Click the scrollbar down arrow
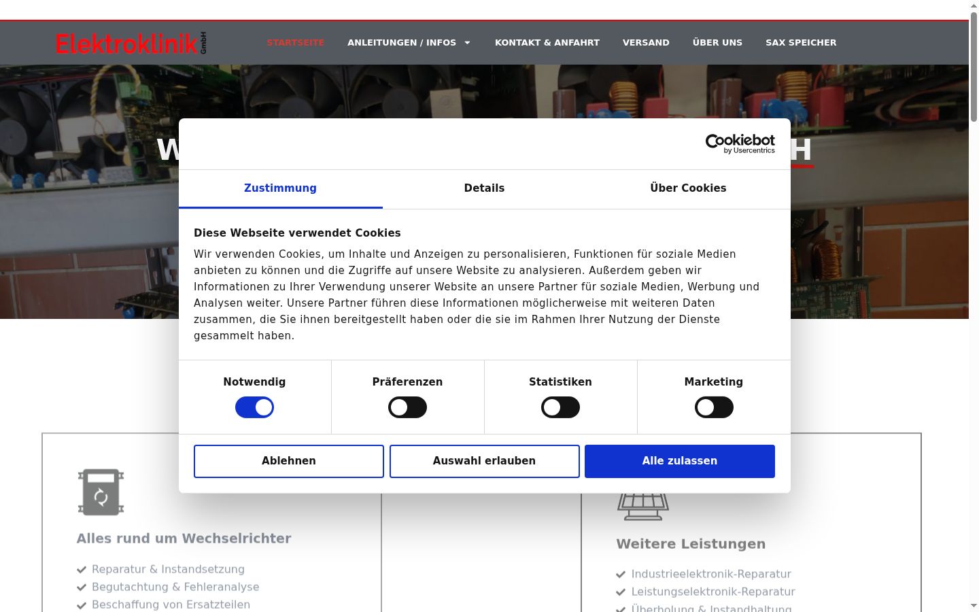The image size is (979, 612). coord(974,606)
